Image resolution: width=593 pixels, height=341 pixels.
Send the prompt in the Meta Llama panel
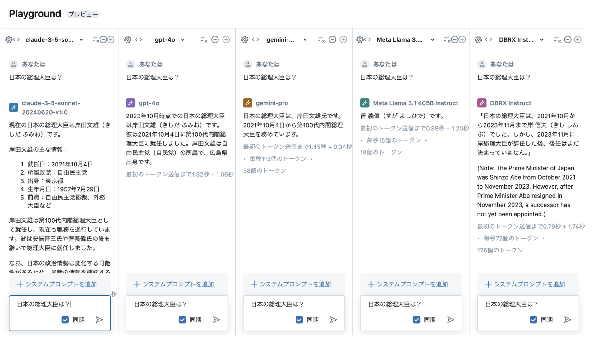pyautogui.click(x=451, y=320)
